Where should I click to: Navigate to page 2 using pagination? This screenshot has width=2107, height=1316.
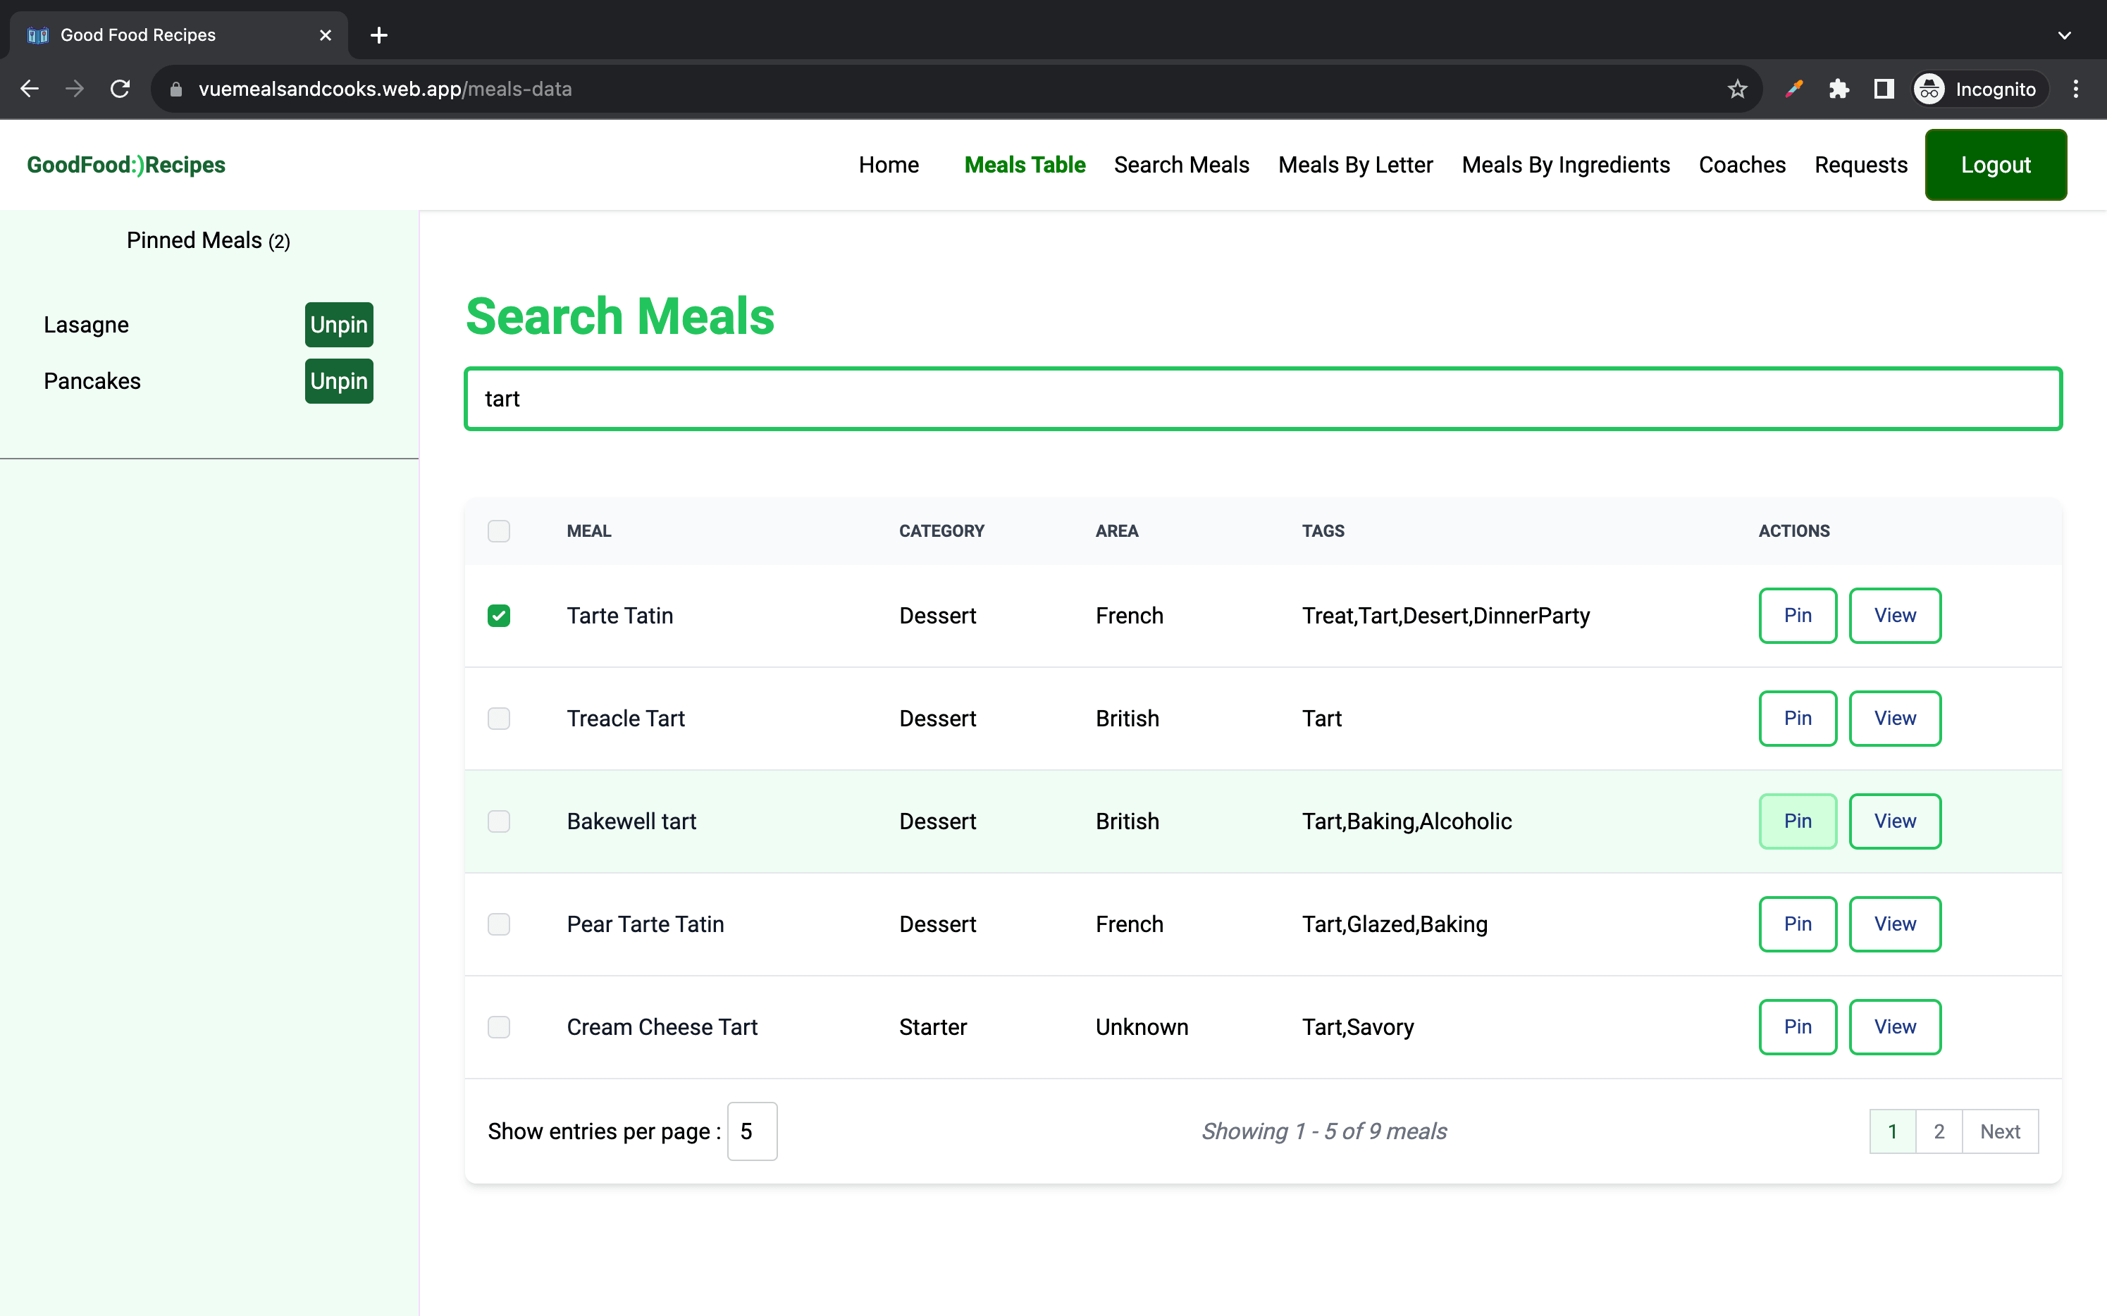point(1939,1131)
